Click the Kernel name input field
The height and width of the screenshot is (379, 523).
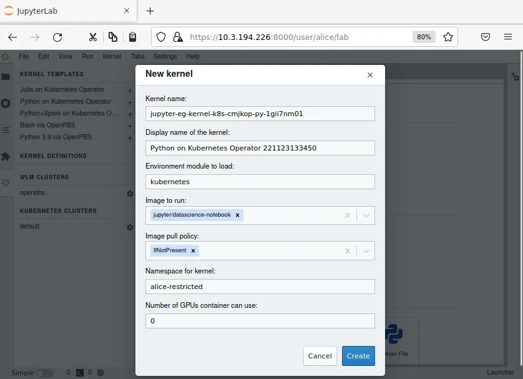point(260,114)
